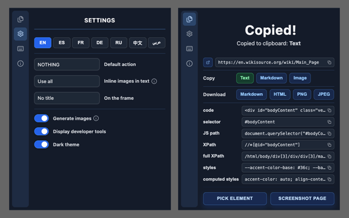Copy the computed styles field value

329,179
